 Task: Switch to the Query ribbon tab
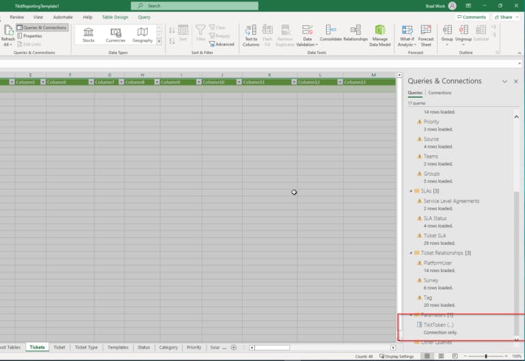coord(144,17)
